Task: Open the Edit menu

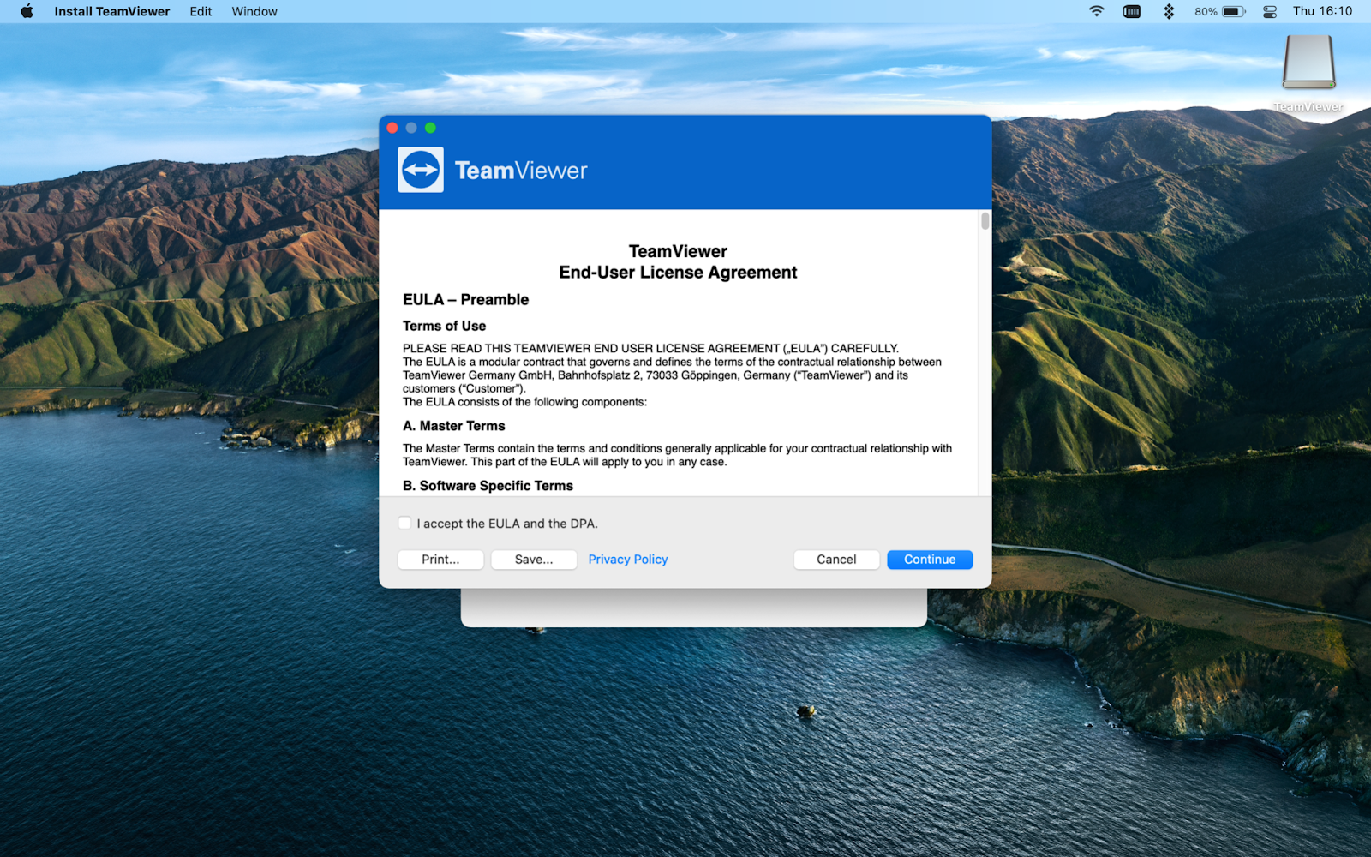Action: click(201, 11)
